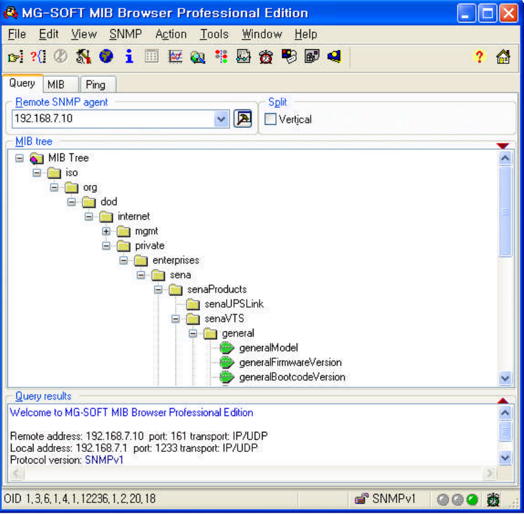Screen dimensions: 524x514
Task: Collapse the iso tree node
Action: (x=36, y=173)
